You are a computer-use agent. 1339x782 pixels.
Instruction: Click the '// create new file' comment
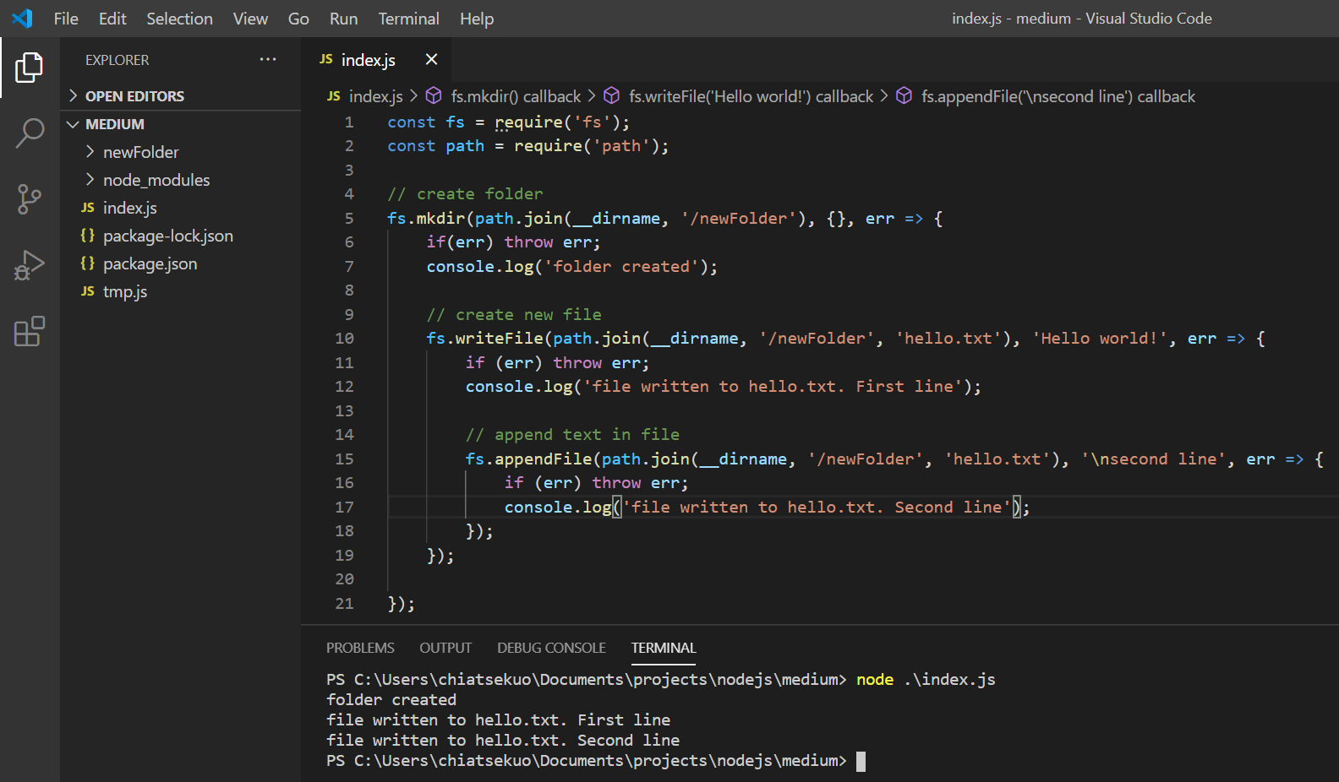[514, 314]
